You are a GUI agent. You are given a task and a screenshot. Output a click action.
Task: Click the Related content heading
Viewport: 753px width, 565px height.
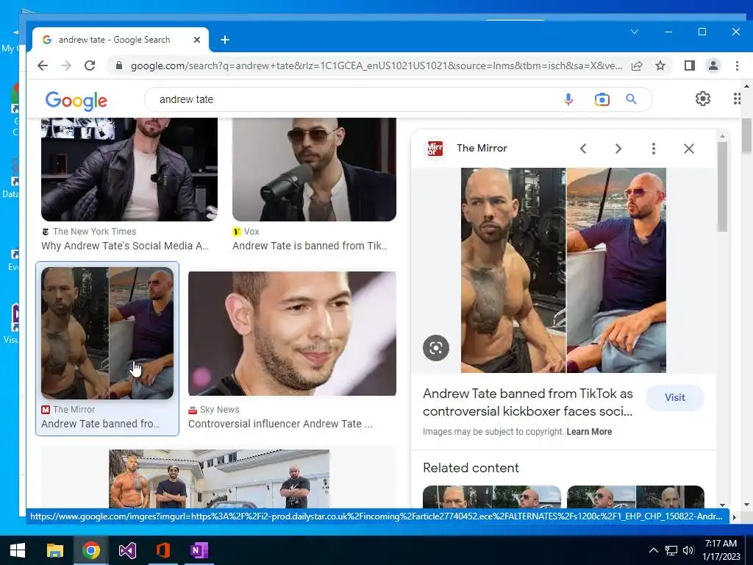(x=471, y=468)
